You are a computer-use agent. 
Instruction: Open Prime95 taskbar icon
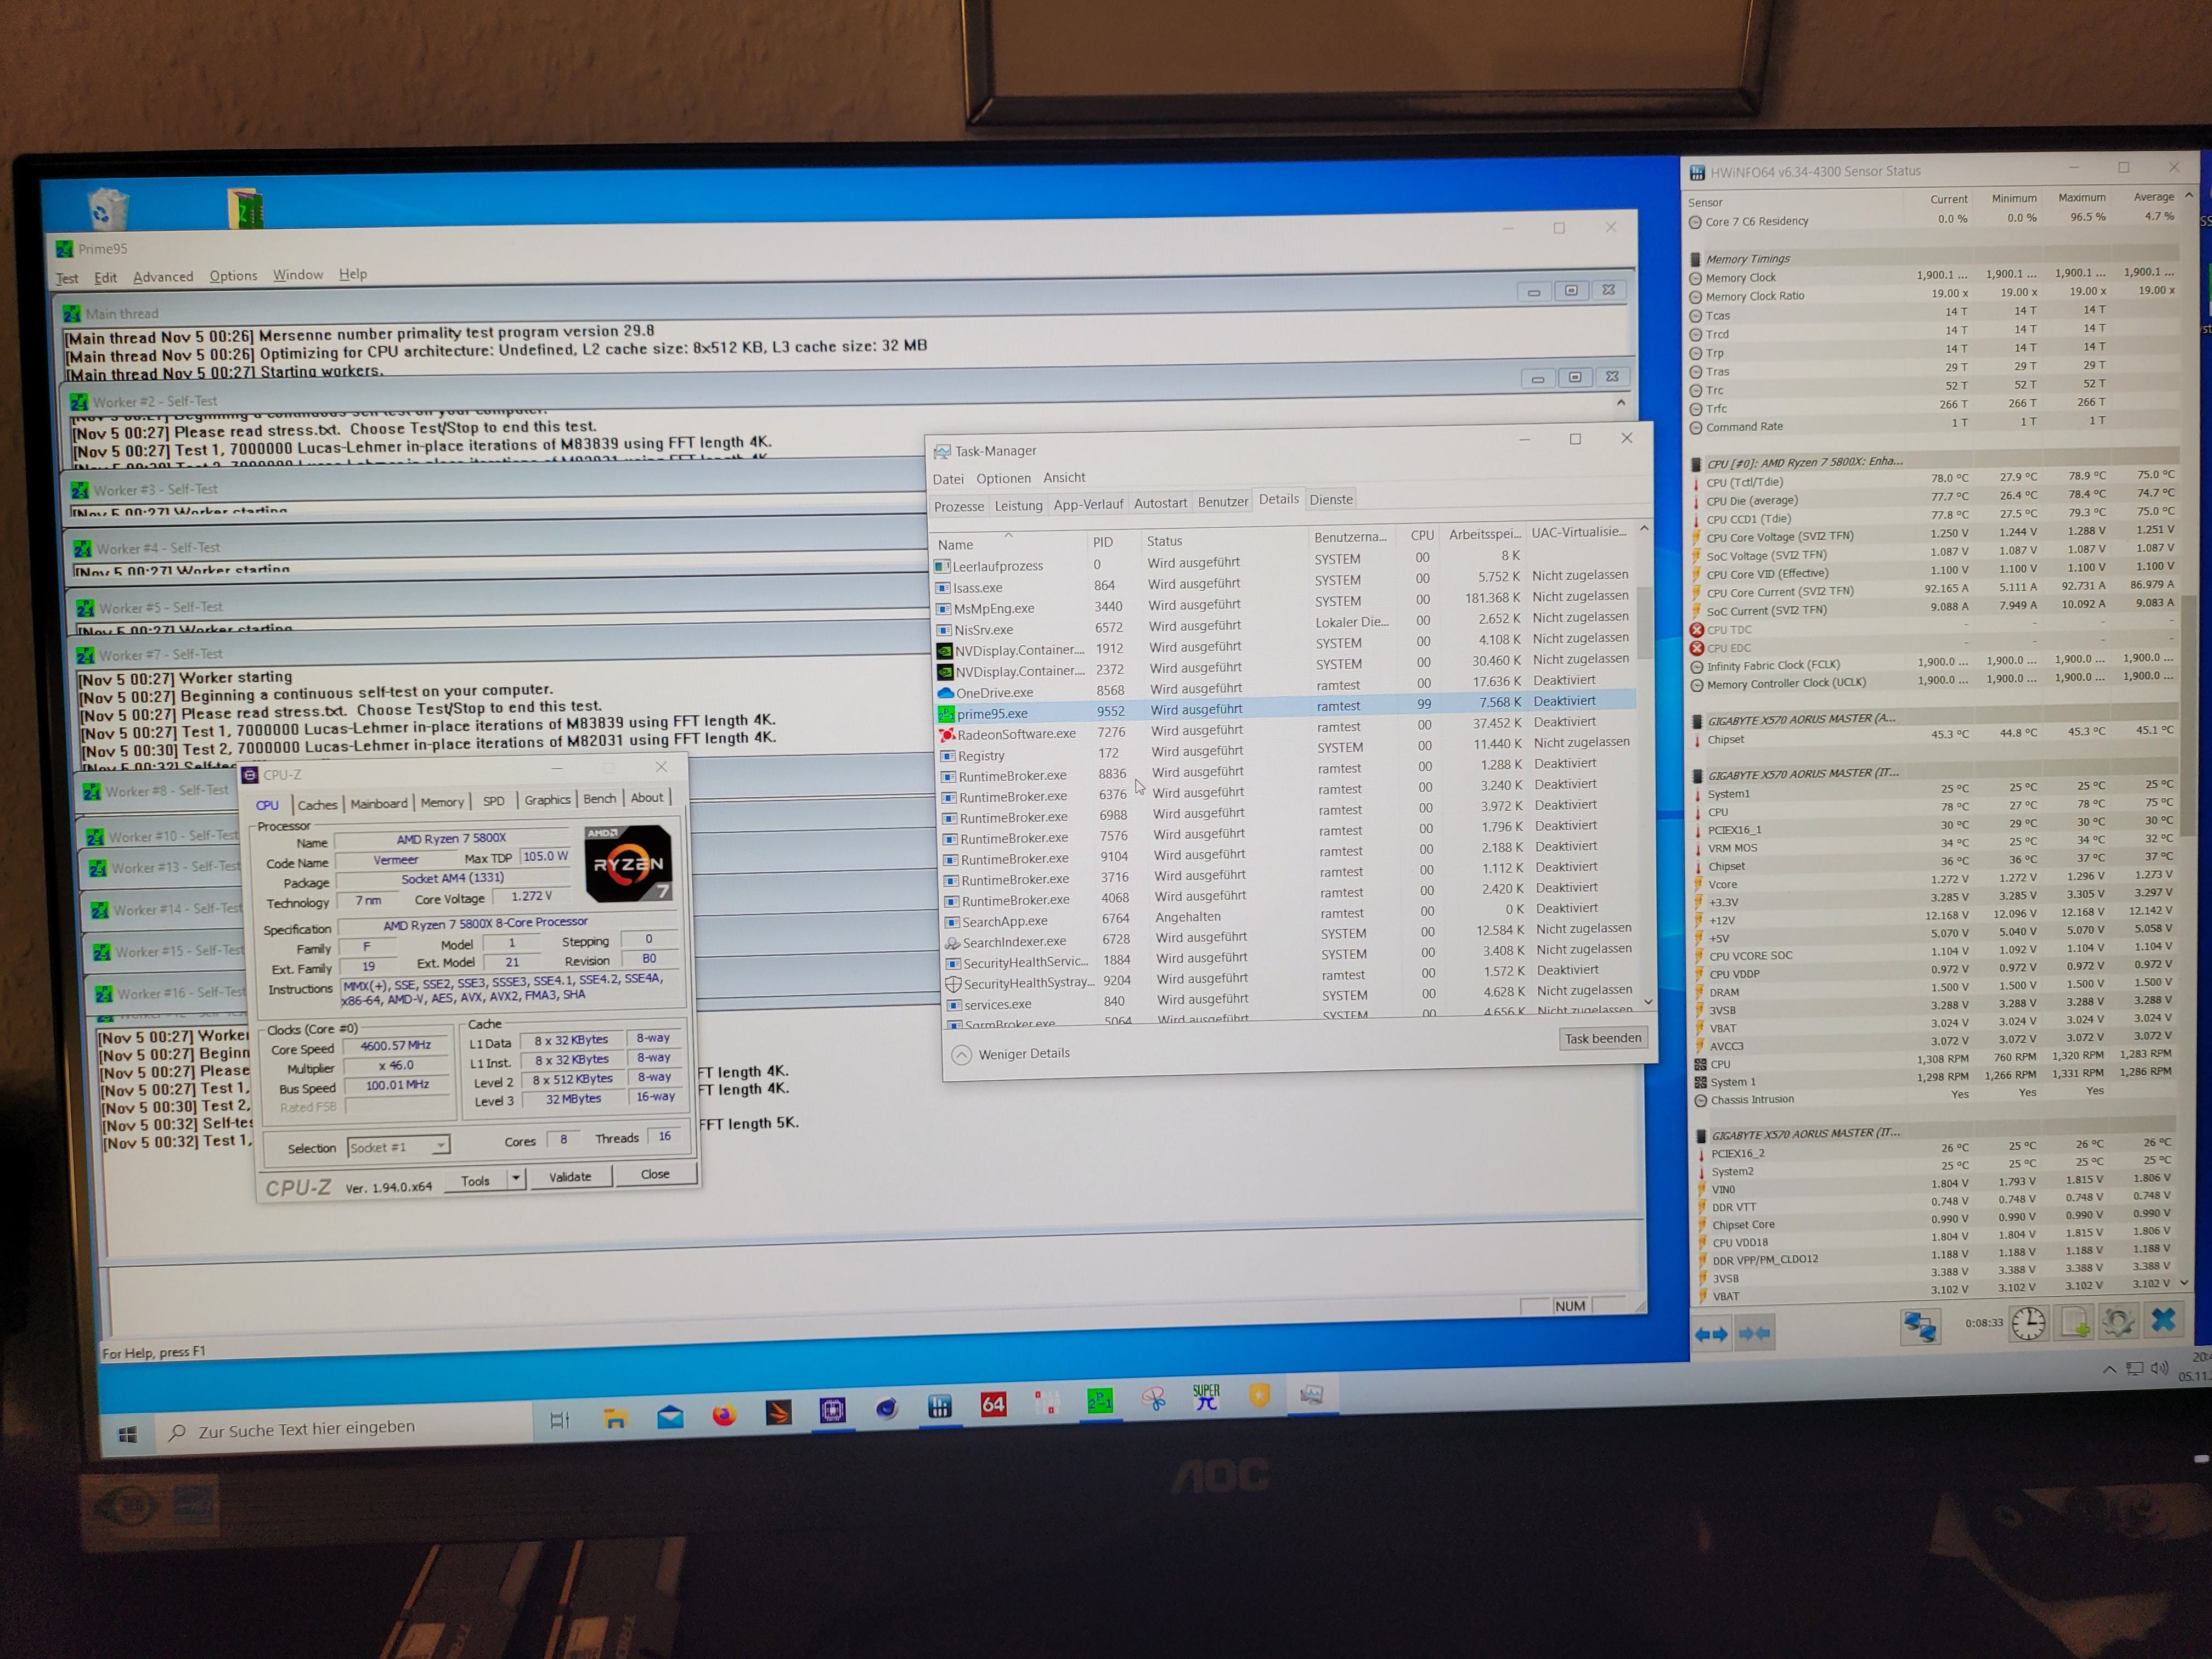click(1100, 1401)
